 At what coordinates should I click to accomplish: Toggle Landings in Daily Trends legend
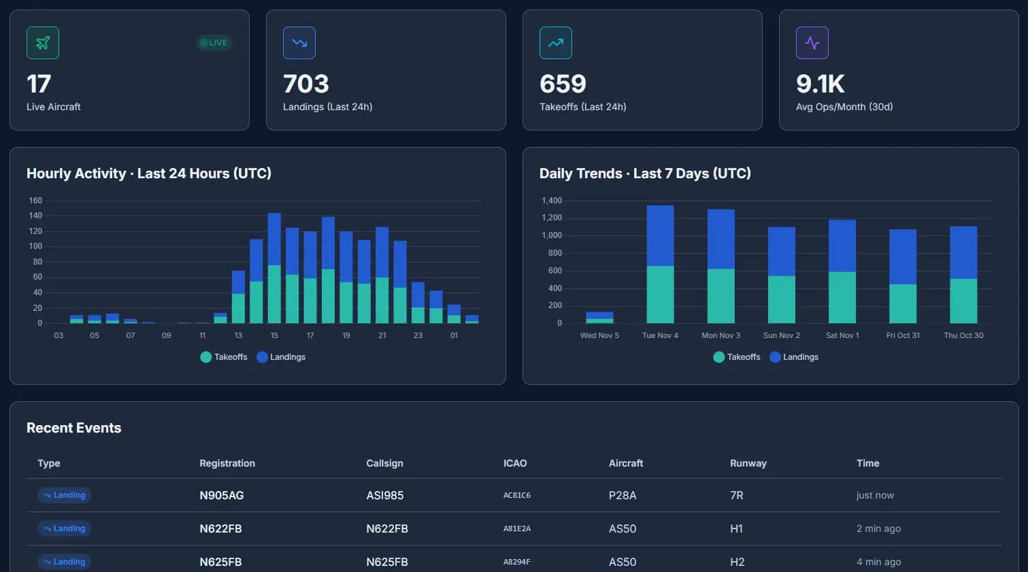[793, 356]
